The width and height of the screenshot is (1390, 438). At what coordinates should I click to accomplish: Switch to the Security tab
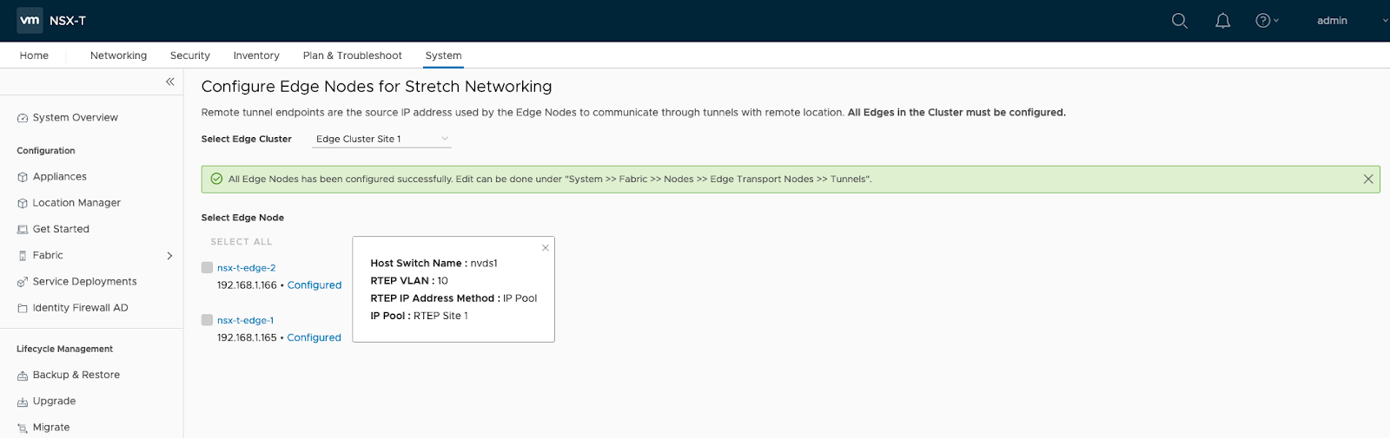(190, 56)
